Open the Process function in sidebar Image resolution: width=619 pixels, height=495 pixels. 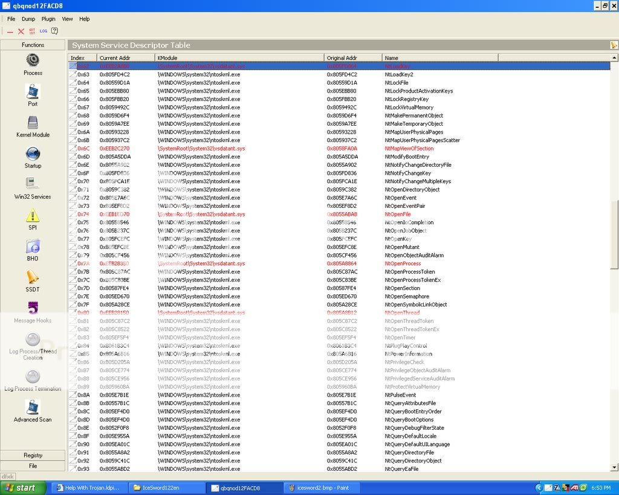click(33, 60)
